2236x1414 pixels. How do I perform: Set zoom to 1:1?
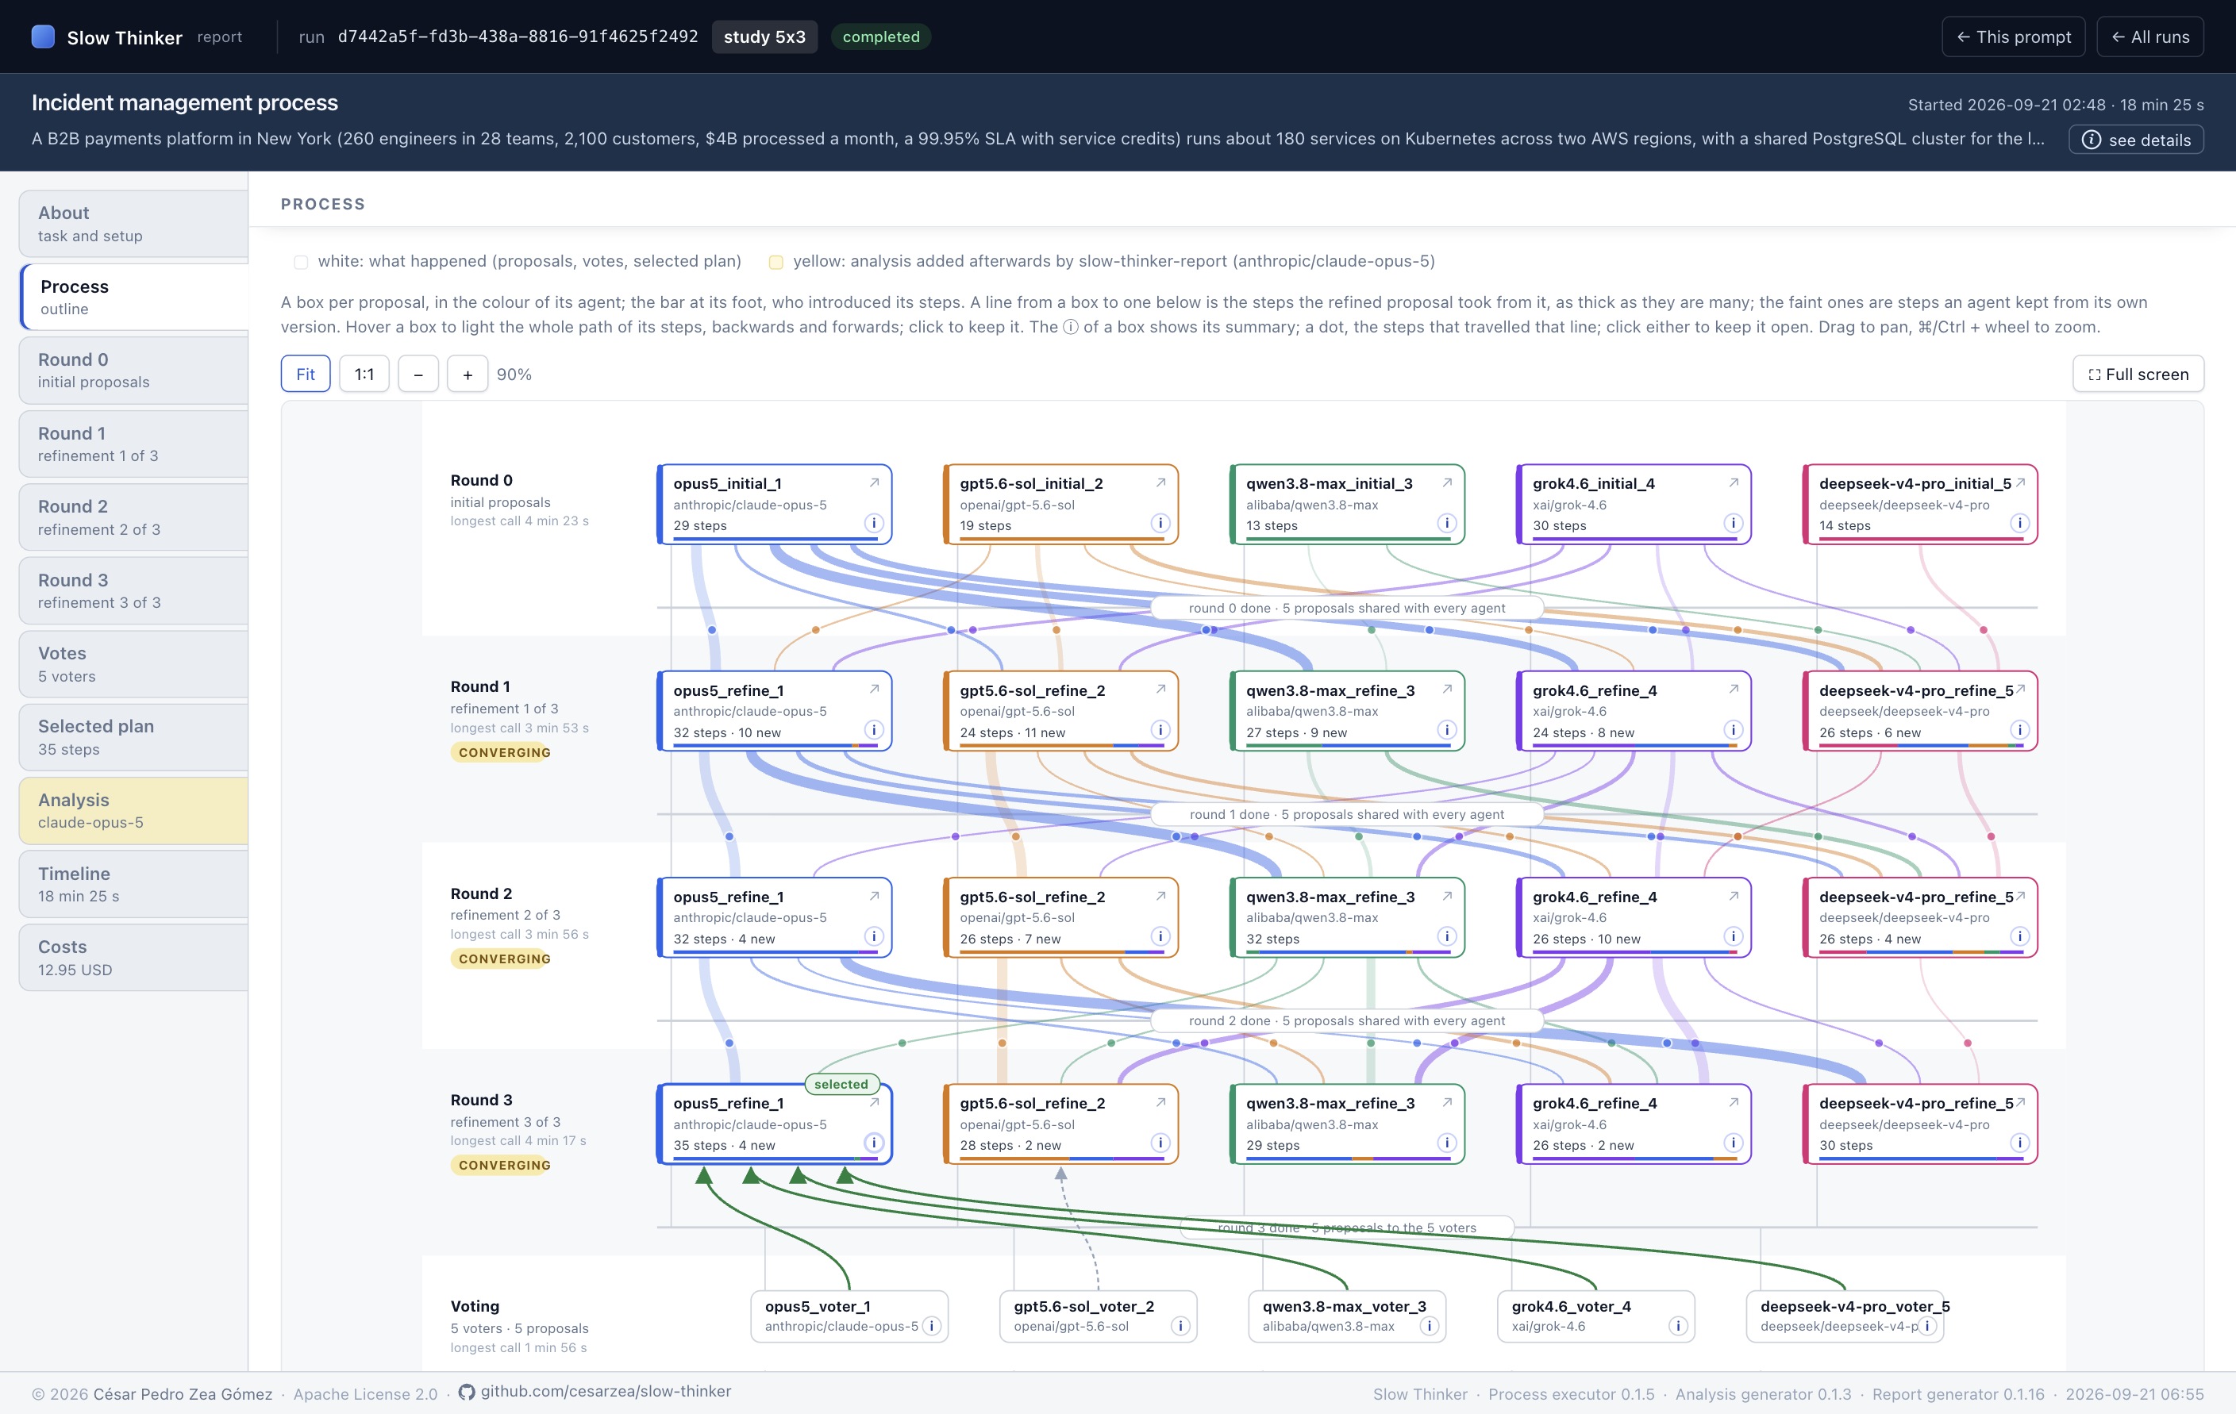tap(364, 375)
